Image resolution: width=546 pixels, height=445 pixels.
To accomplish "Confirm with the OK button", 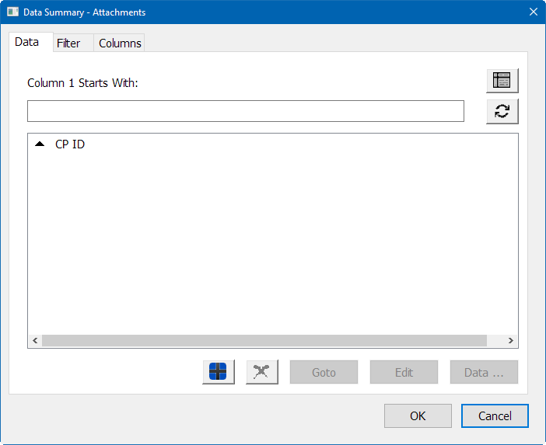I will coord(418,415).
